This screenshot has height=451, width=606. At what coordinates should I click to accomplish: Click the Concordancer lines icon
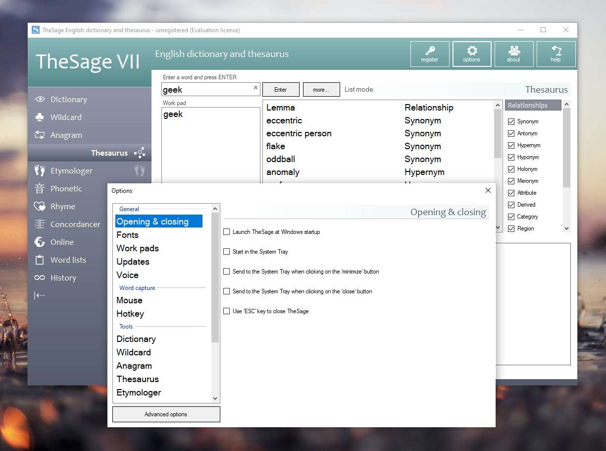point(40,225)
